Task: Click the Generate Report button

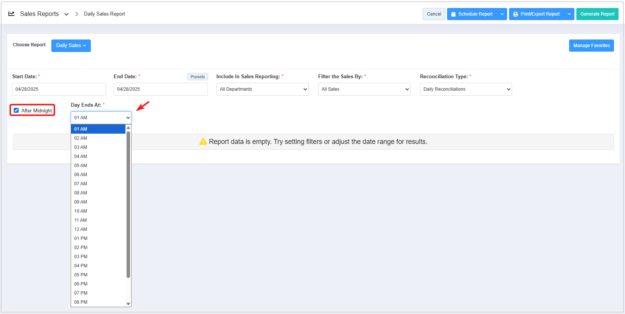Action: tap(597, 14)
